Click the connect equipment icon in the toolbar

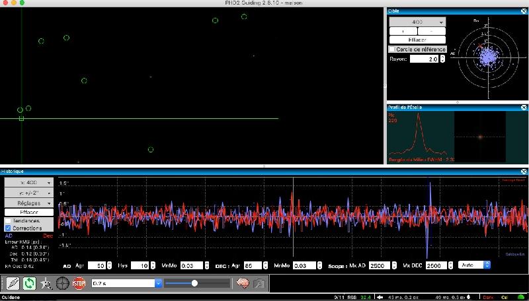[x=12, y=283]
